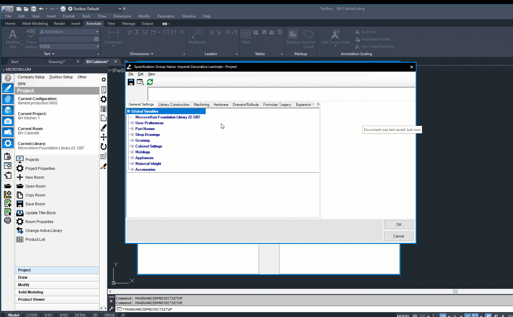Viewport: 513px width, 317px height.
Task: Open the Parametric menu
Action: pyautogui.click(x=166, y=16)
